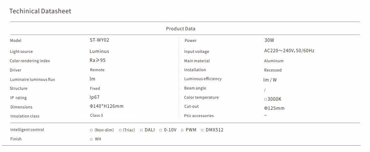The image size is (370, 152).
Task: Check the WH finish checkbox
Action: (91, 139)
